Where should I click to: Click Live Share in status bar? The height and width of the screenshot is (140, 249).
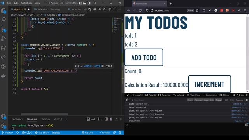click(42, 133)
